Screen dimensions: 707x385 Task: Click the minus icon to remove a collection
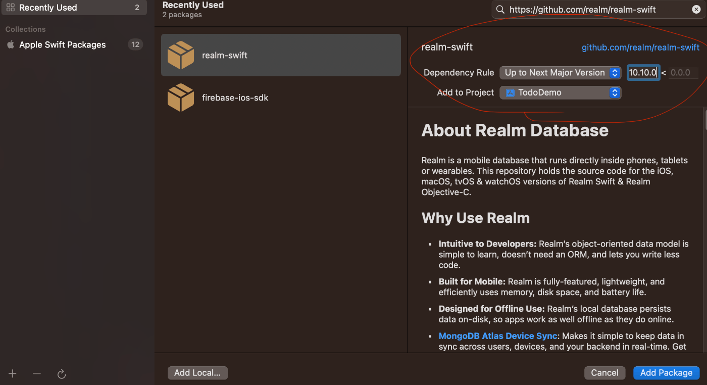36,374
